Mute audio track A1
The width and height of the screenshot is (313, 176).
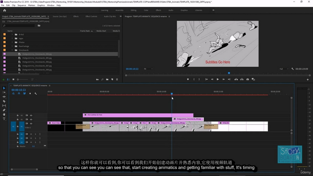[31, 134]
